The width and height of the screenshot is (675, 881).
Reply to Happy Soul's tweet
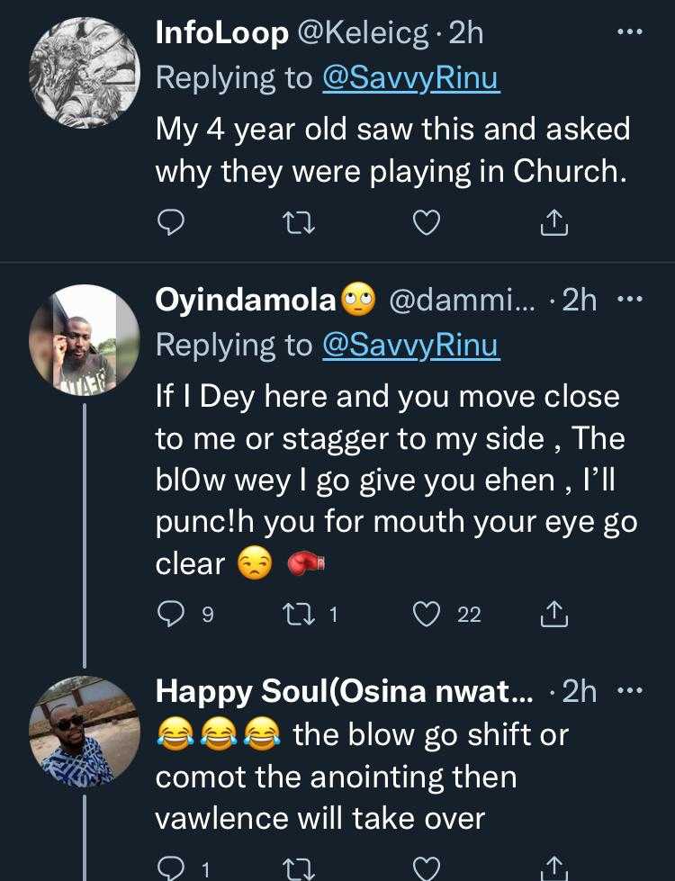coord(170,868)
